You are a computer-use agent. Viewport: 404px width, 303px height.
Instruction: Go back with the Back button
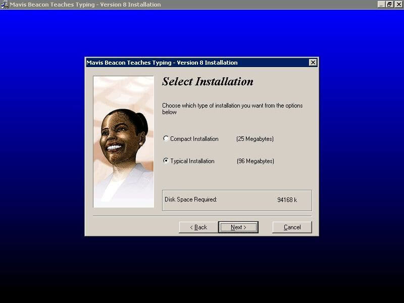(x=198, y=227)
